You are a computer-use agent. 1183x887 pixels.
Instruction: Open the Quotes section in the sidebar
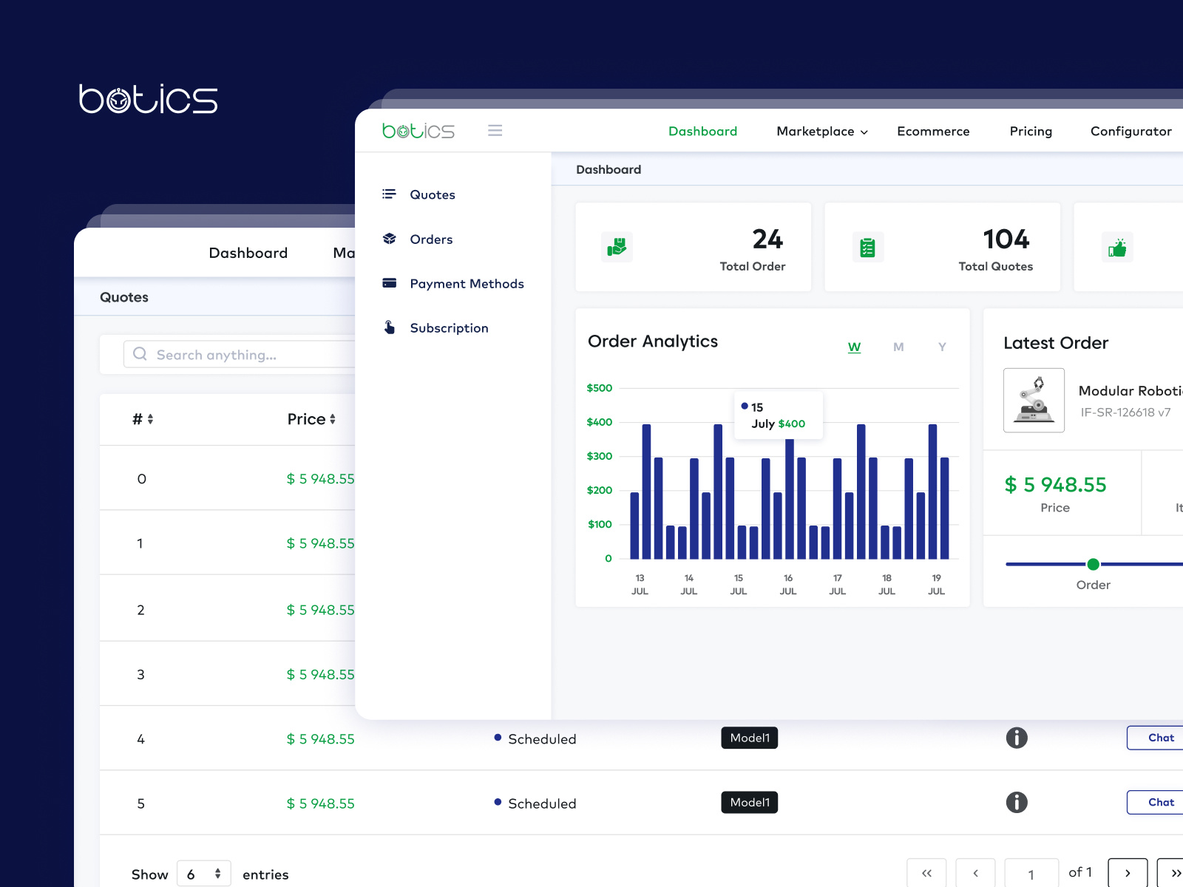[x=432, y=194]
